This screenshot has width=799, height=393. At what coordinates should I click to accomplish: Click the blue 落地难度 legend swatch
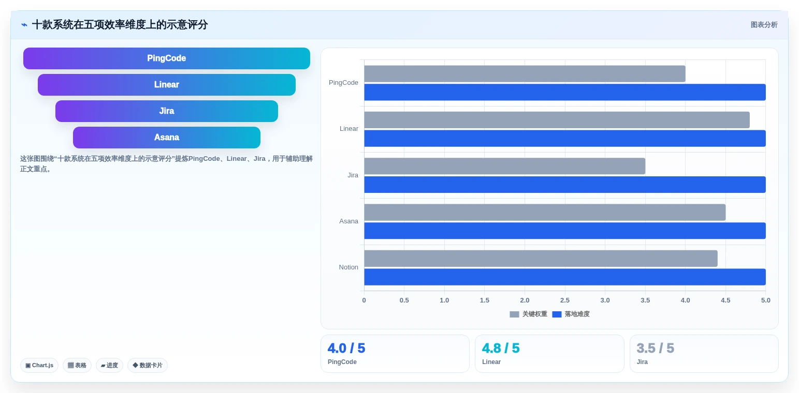coord(557,314)
